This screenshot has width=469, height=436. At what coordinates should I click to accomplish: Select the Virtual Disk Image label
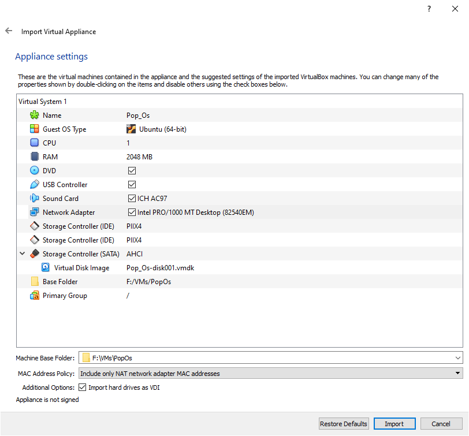pyautogui.click(x=81, y=267)
